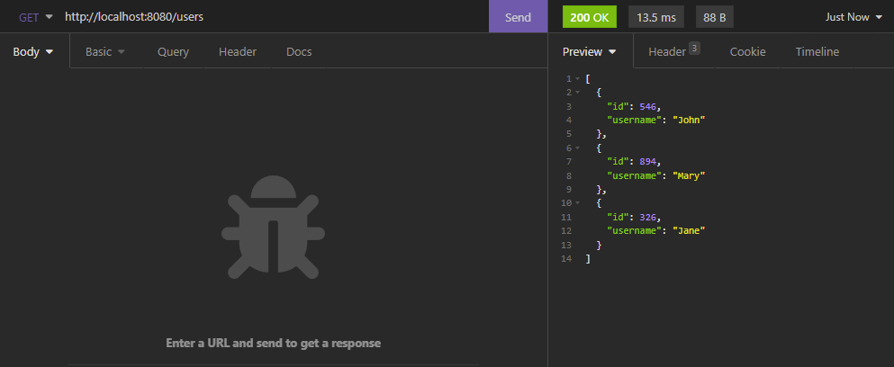Screen dimensions: 894x367
Task: Switch to the Cookie tab
Action: coord(747,52)
